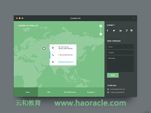The image size is (151, 113).
Task: Select the Singapore tab
Action: pos(91,92)
